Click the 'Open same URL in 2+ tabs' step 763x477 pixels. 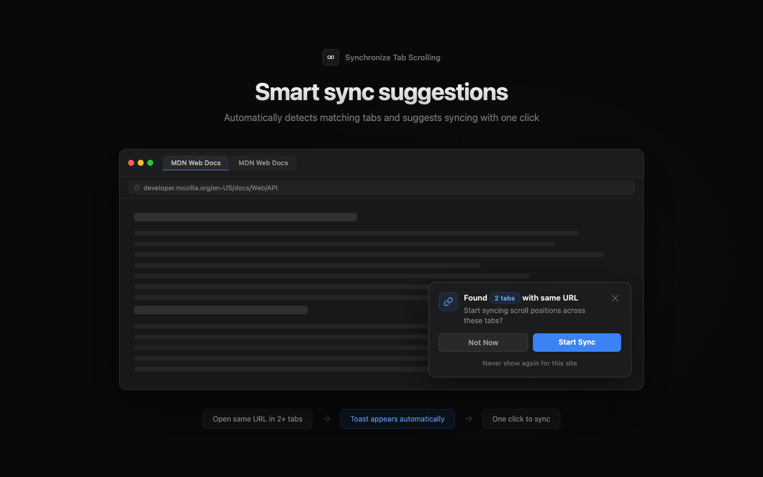(258, 419)
